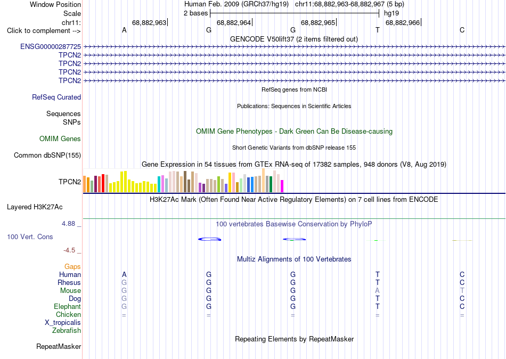The height and width of the screenshot is (359, 506).
Task: Click the Mouse A base in alignment
Action: pyautogui.click(x=377, y=291)
